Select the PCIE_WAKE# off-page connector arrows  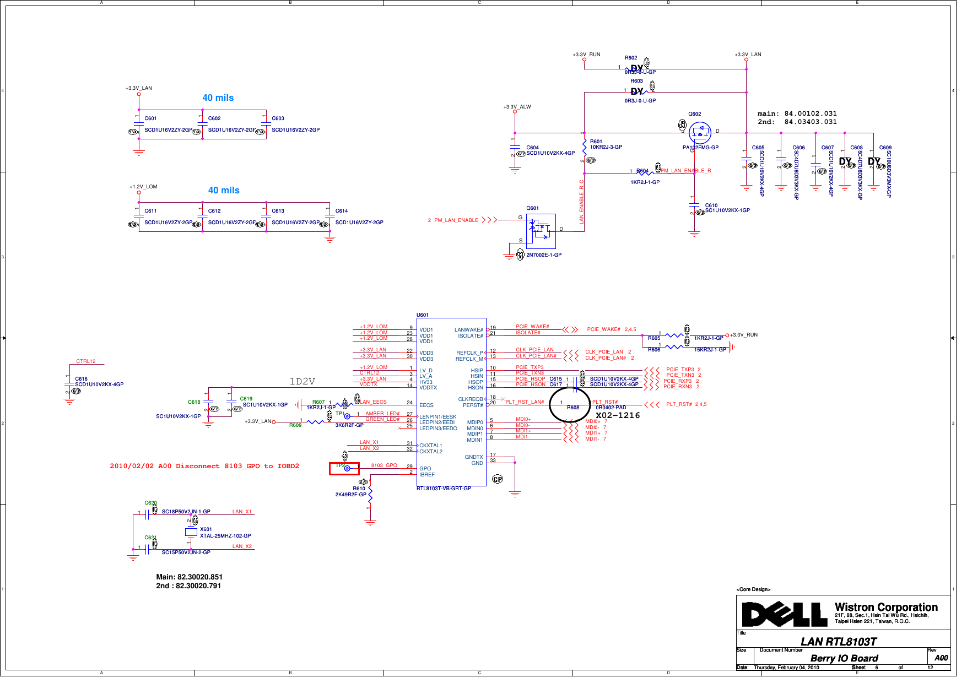(x=570, y=330)
